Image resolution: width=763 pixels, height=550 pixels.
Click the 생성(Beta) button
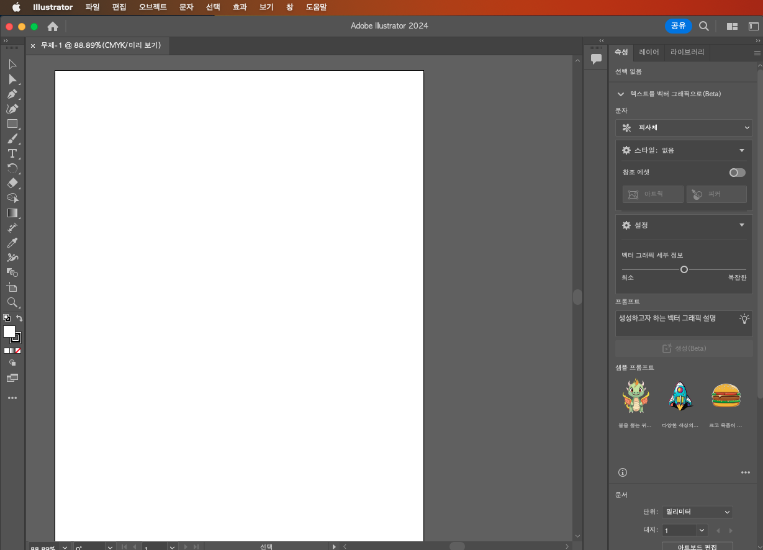[x=684, y=348]
